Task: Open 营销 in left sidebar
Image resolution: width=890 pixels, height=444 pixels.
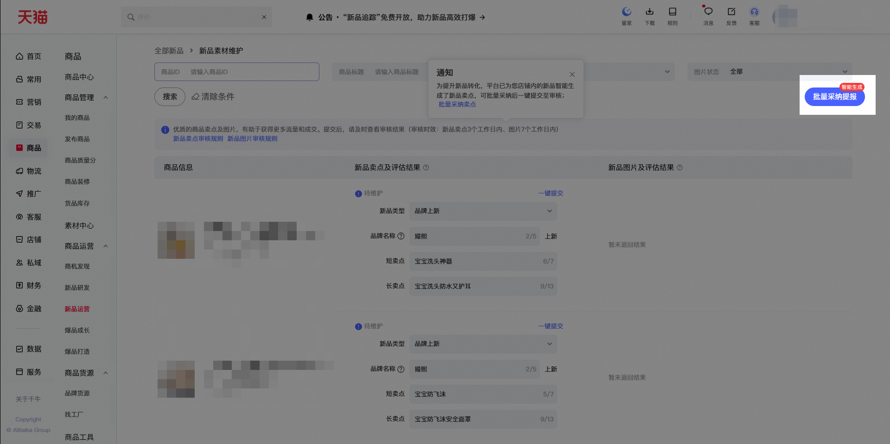Action: tap(29, 102)
